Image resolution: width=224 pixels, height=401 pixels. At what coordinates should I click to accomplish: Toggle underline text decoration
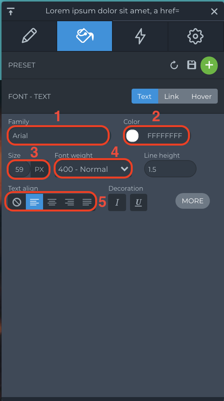139,202
